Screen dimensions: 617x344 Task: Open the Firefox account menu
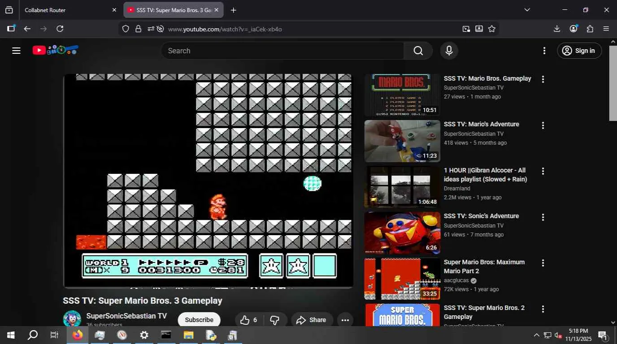pyautogui.click(x=574, y=29)
